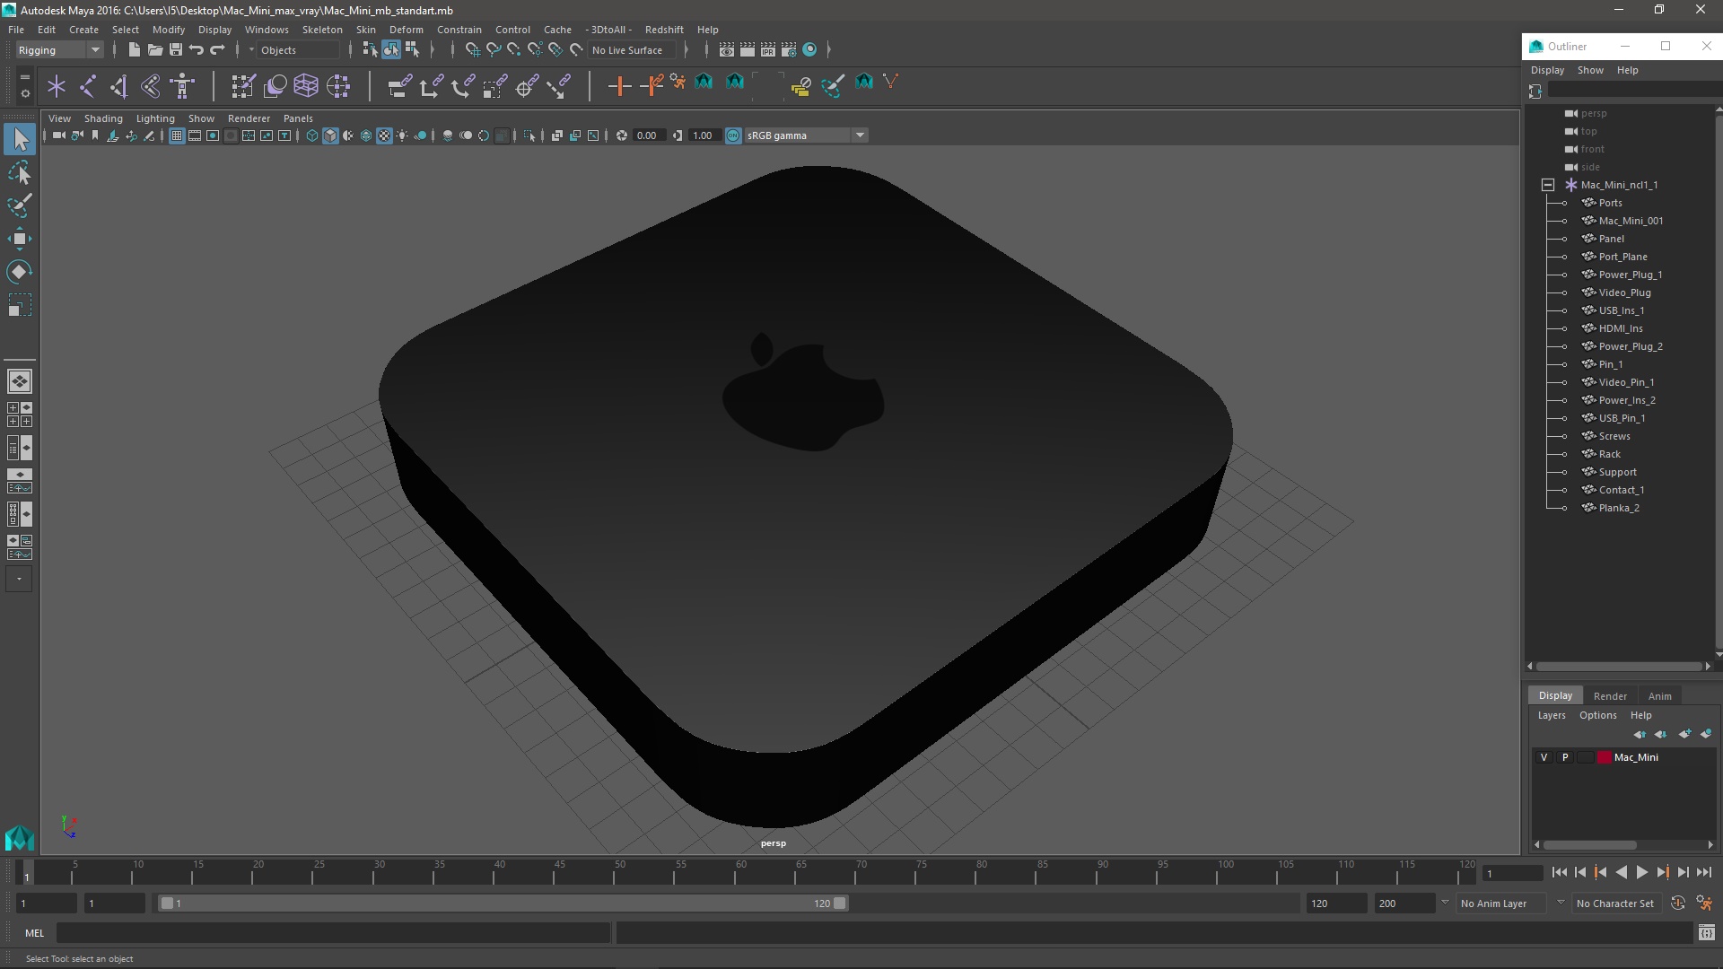Screen dimensions: 1723x969
Task: Click the Open Scene folder icon
Action: pos(154,50)
